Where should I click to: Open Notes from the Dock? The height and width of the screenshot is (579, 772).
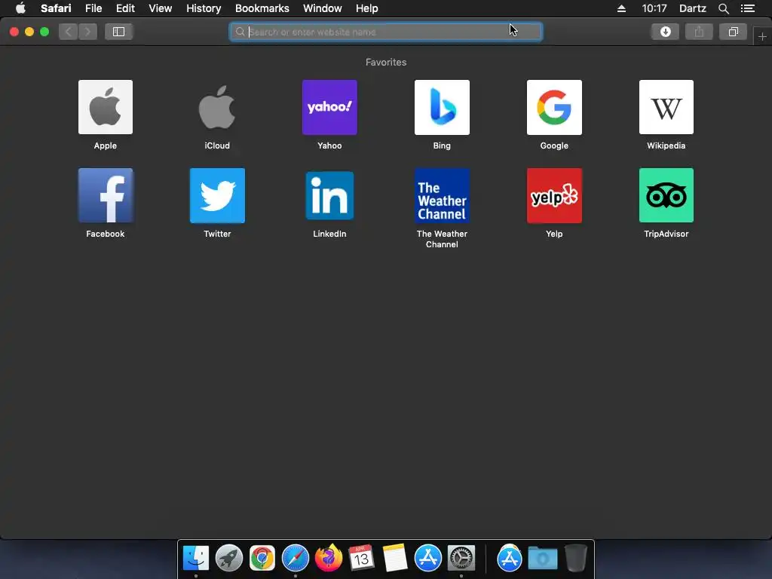395,558
